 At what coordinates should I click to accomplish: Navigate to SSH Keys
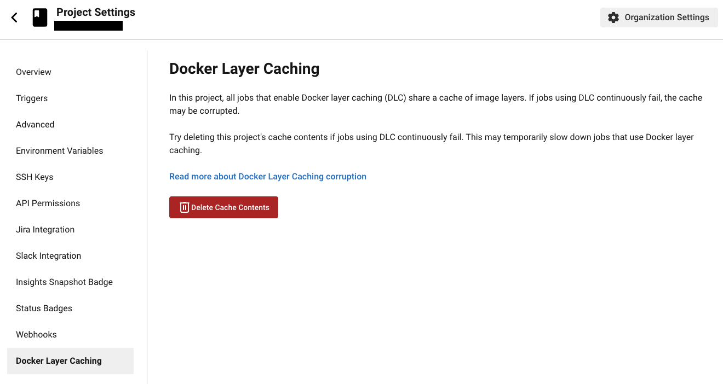(35, 177)
